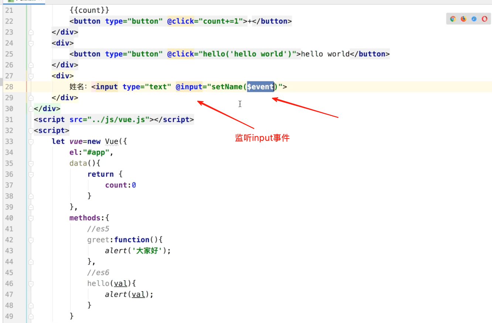Screen dimensions: 492x323
Task: Click alert(val) on line 47
Action: point(127,294)
